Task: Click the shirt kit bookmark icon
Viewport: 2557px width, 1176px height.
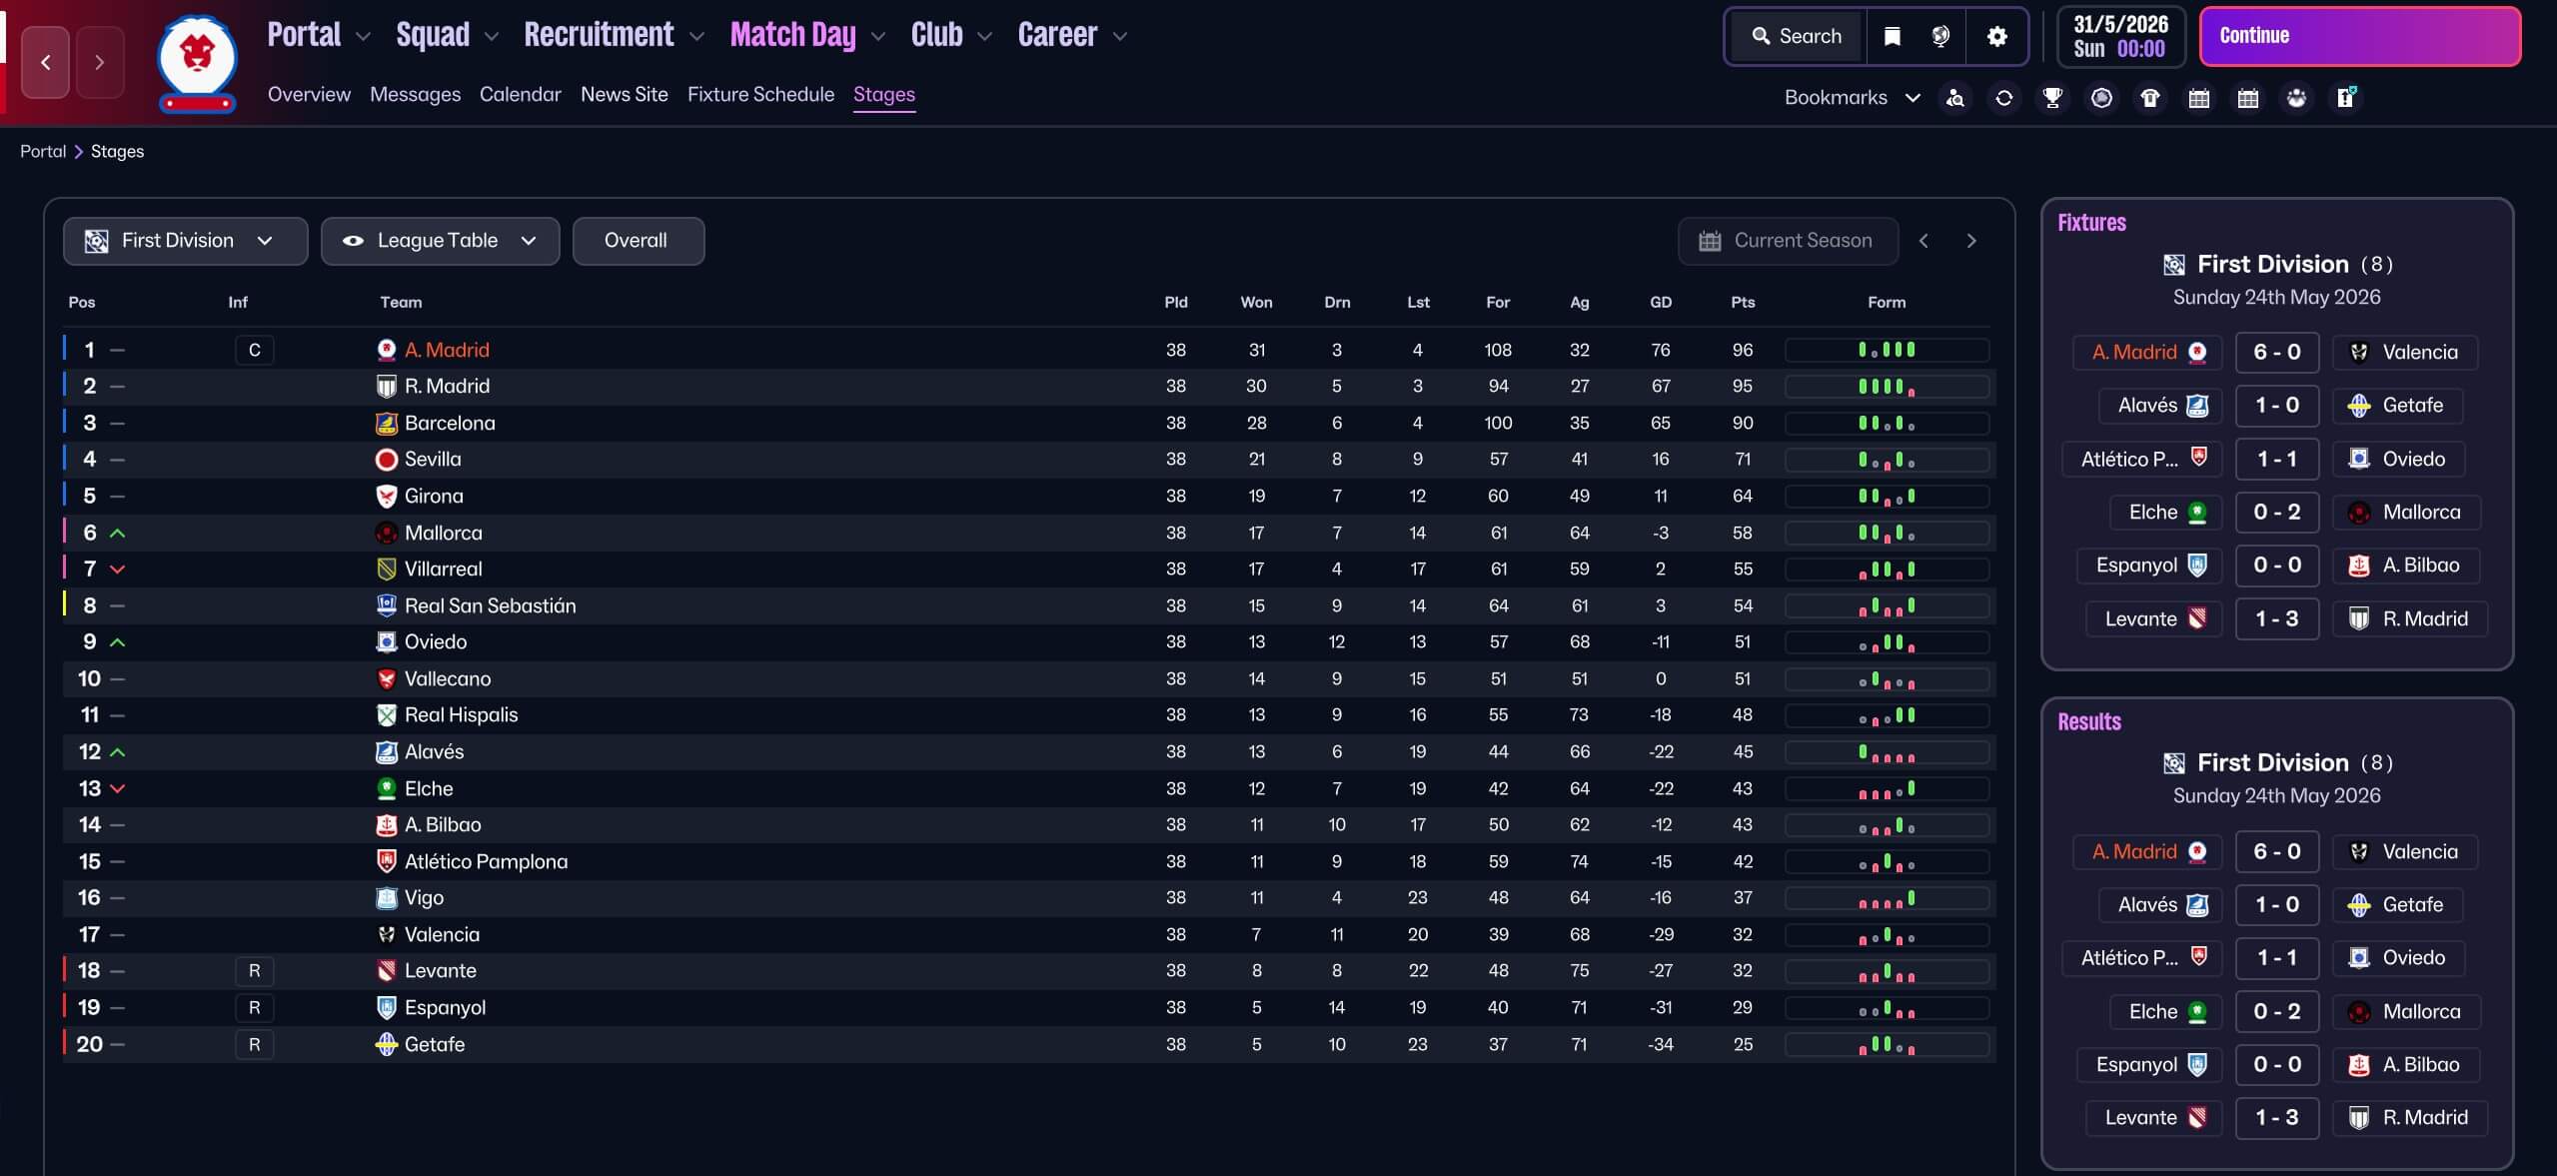Action: point(2150,98)
